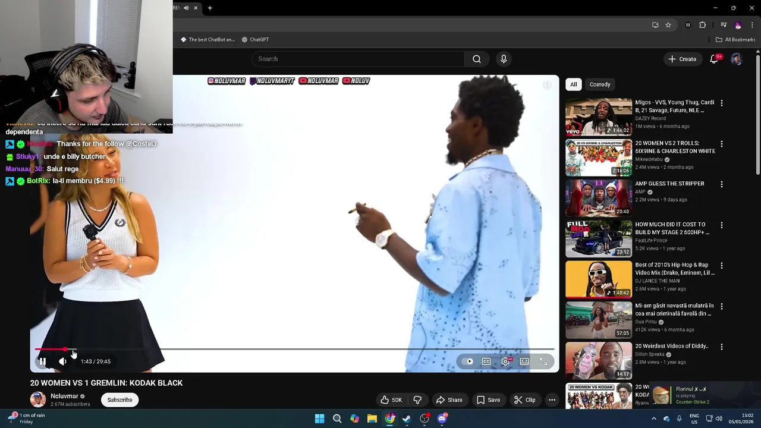This screenshot has height=428, width=761.
Task: Like the video with 50K likes
Action: 391,400
